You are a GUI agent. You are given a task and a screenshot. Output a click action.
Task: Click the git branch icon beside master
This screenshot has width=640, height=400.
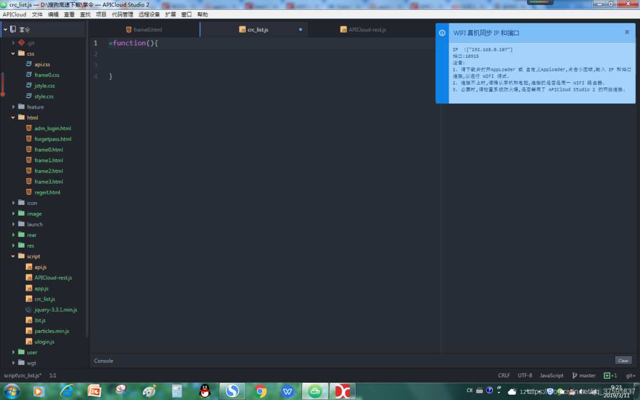click(x=574, y=376)
